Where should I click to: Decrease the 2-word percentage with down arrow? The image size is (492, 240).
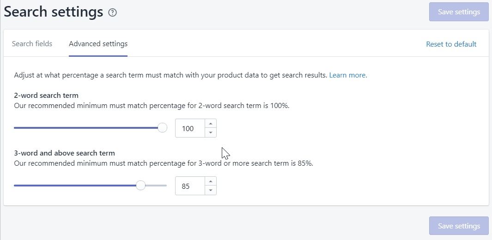[210, 133]
